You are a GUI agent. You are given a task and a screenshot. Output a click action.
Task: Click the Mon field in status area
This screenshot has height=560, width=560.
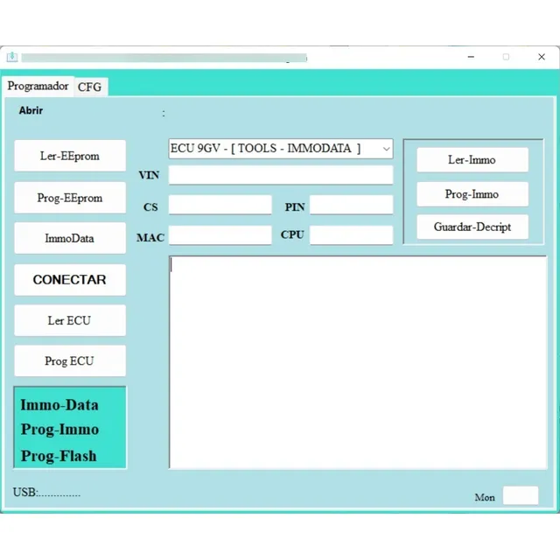521,495
